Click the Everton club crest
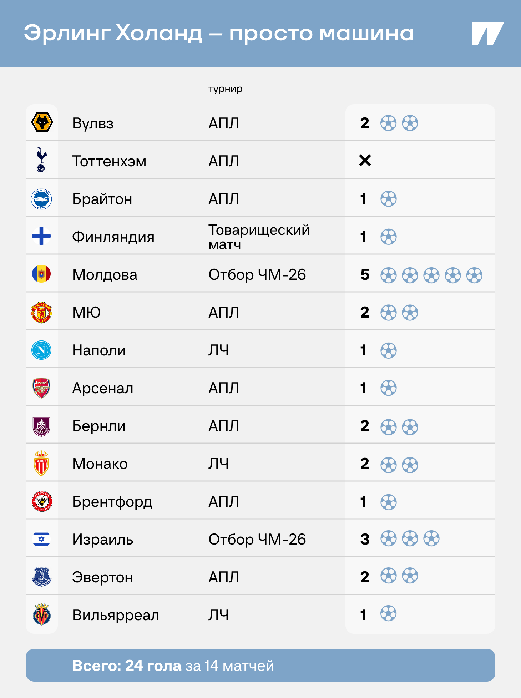This screenshot has height=698, width=521. tap(42, 577)
